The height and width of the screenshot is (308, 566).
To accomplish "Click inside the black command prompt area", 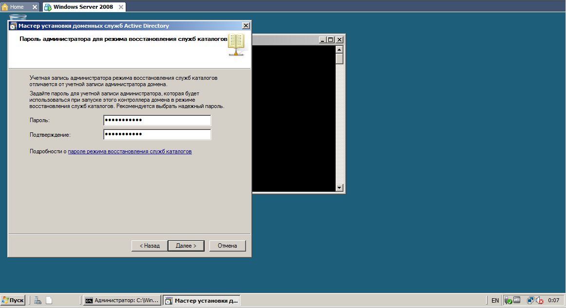I will (x=294, y=118).
